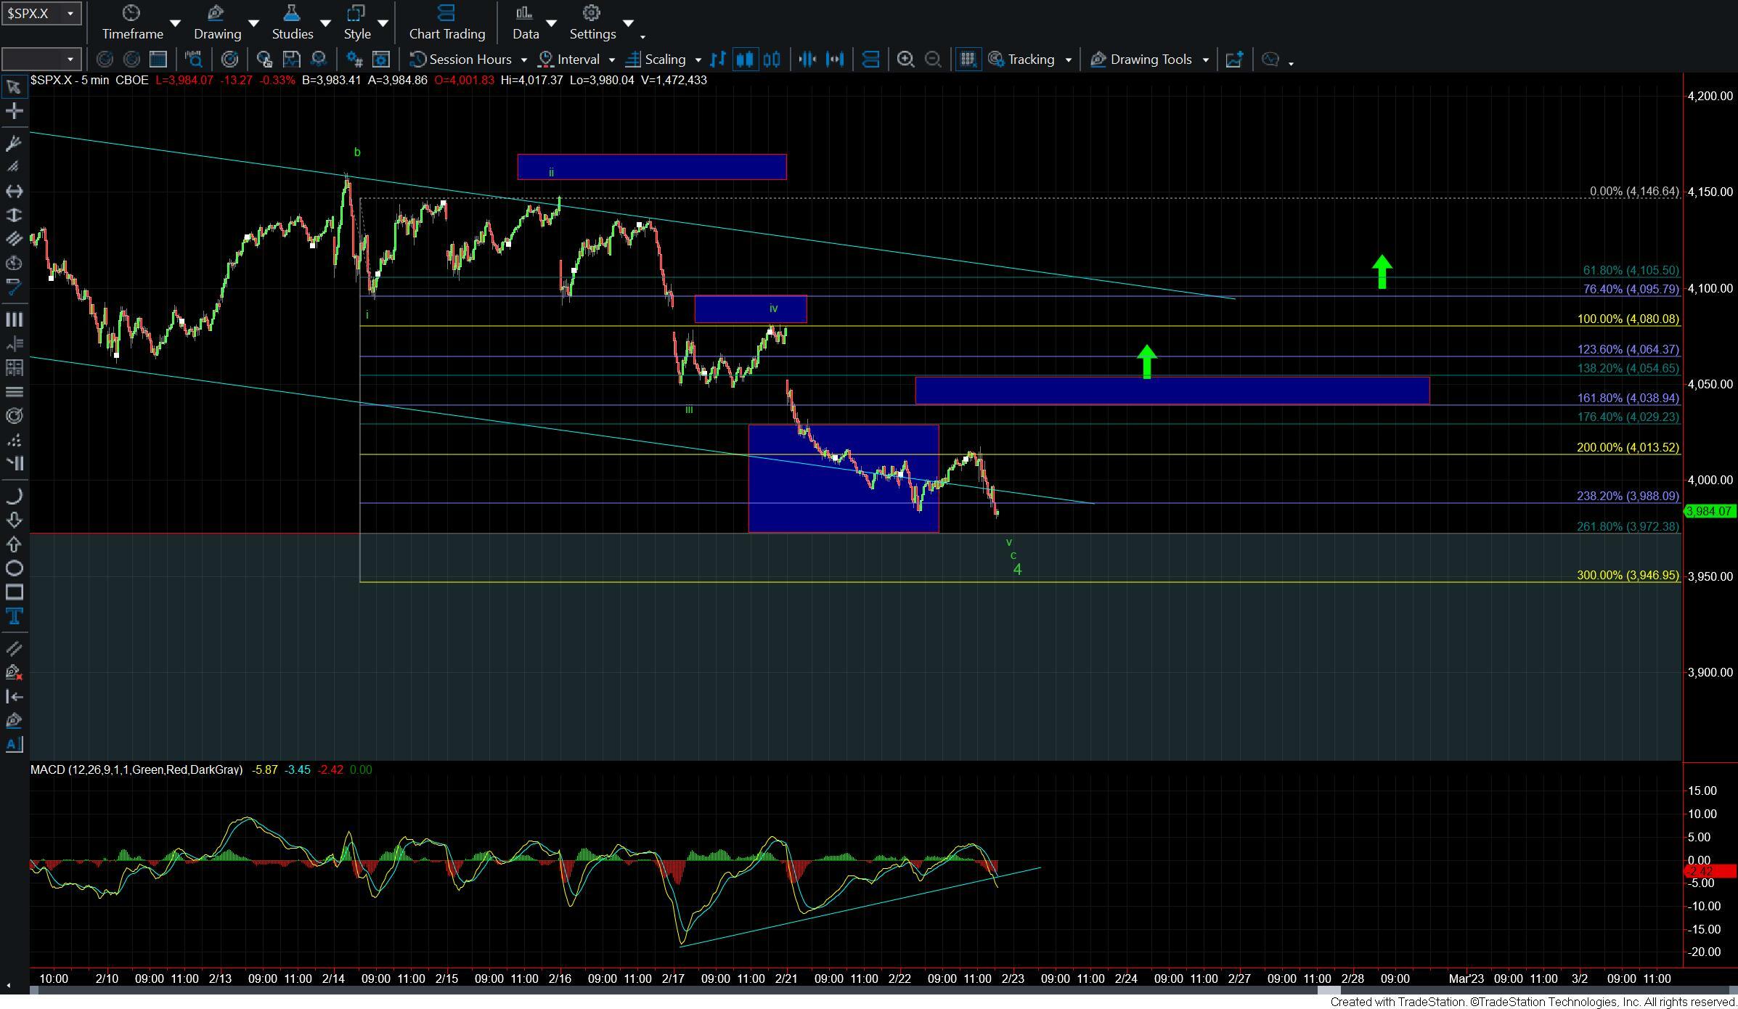
Task: Open the Tracking menu
Action: pyautogui.click(x=1030, y=60)
